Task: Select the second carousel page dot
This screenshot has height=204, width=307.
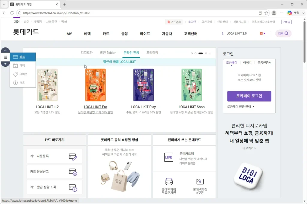Action: tap(195, 53)
